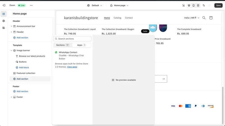Open the Default theme style dropdown
The height and width of the screenshot is (126, 225).
coord(94,5)
